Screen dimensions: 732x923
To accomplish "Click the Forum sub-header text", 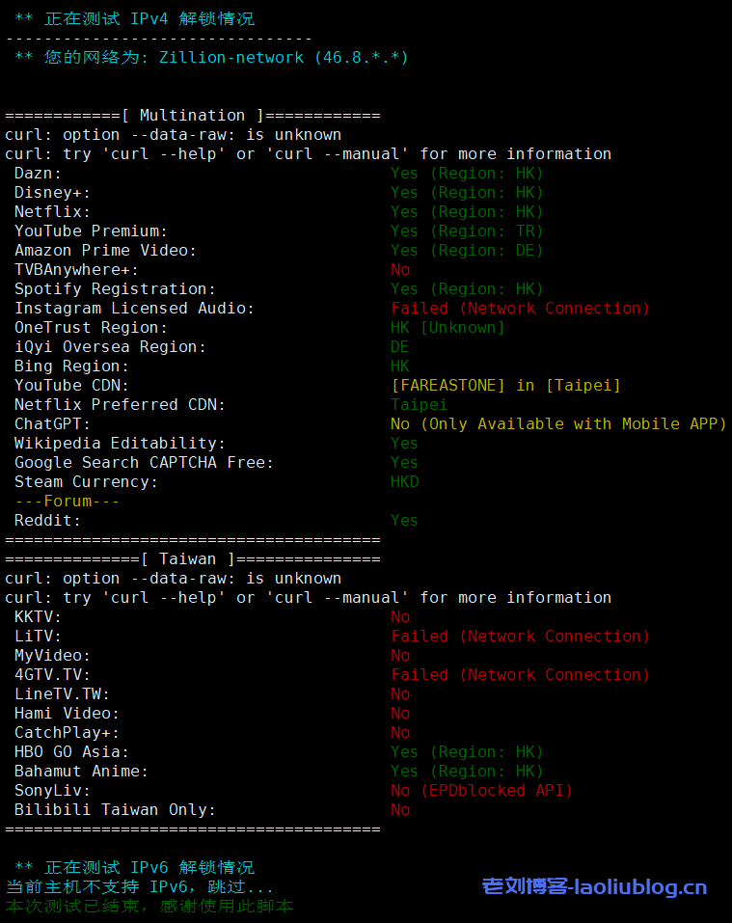I will [68, 502].
